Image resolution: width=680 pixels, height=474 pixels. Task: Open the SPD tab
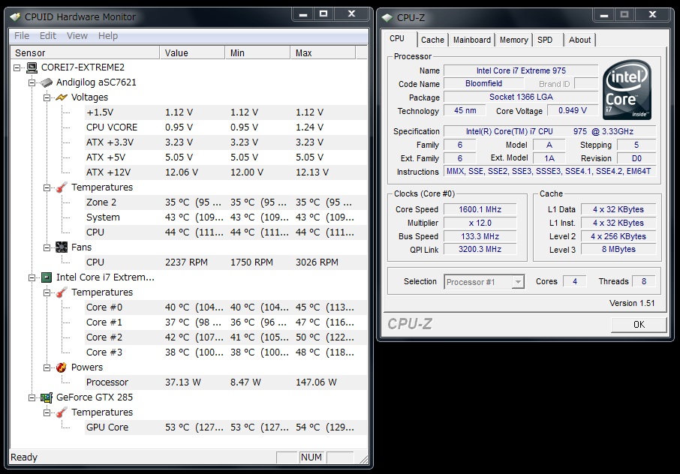[545, 40]
